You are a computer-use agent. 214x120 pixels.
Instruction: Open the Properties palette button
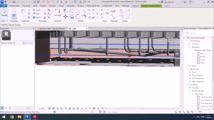coord(14,17)
